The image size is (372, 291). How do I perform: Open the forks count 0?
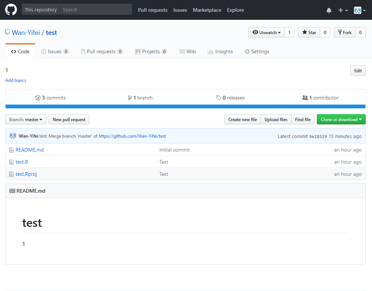pyautogui.click(x=360, y=32)
